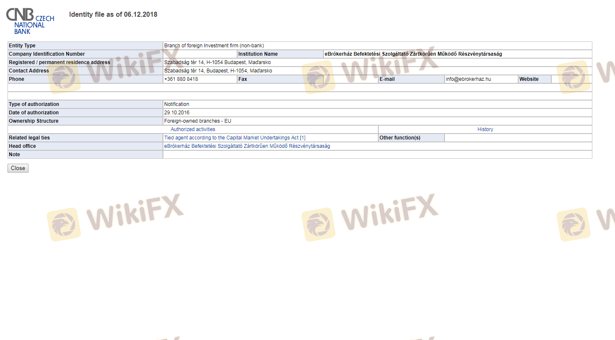This screenshot has width=615, height=340.
Task: Click the Website label cell
Action: pos(529,79)
